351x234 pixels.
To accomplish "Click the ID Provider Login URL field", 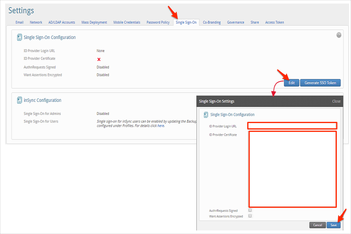I will 292,126.
